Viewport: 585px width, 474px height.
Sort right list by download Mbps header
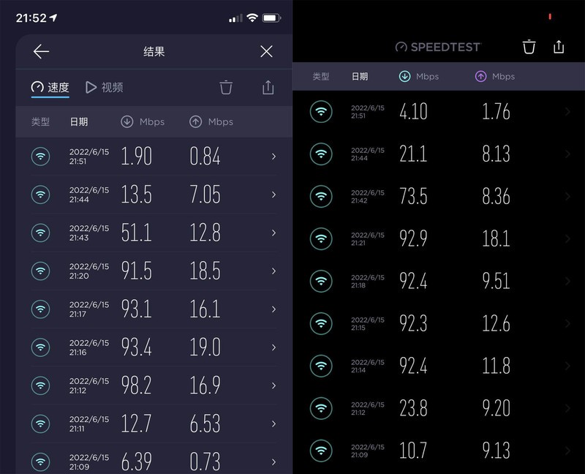(418, 76)
